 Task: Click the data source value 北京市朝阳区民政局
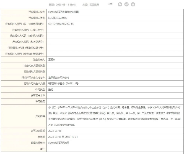click(58, 143)
